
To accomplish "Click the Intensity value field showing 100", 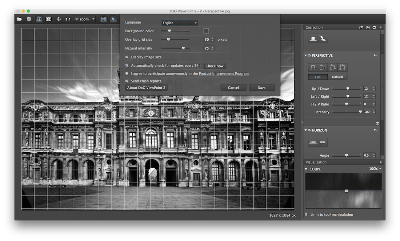I will [367, 112].
